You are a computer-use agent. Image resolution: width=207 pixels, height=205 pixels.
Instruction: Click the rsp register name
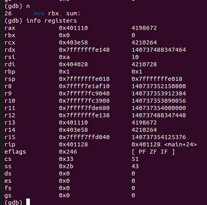10,79
